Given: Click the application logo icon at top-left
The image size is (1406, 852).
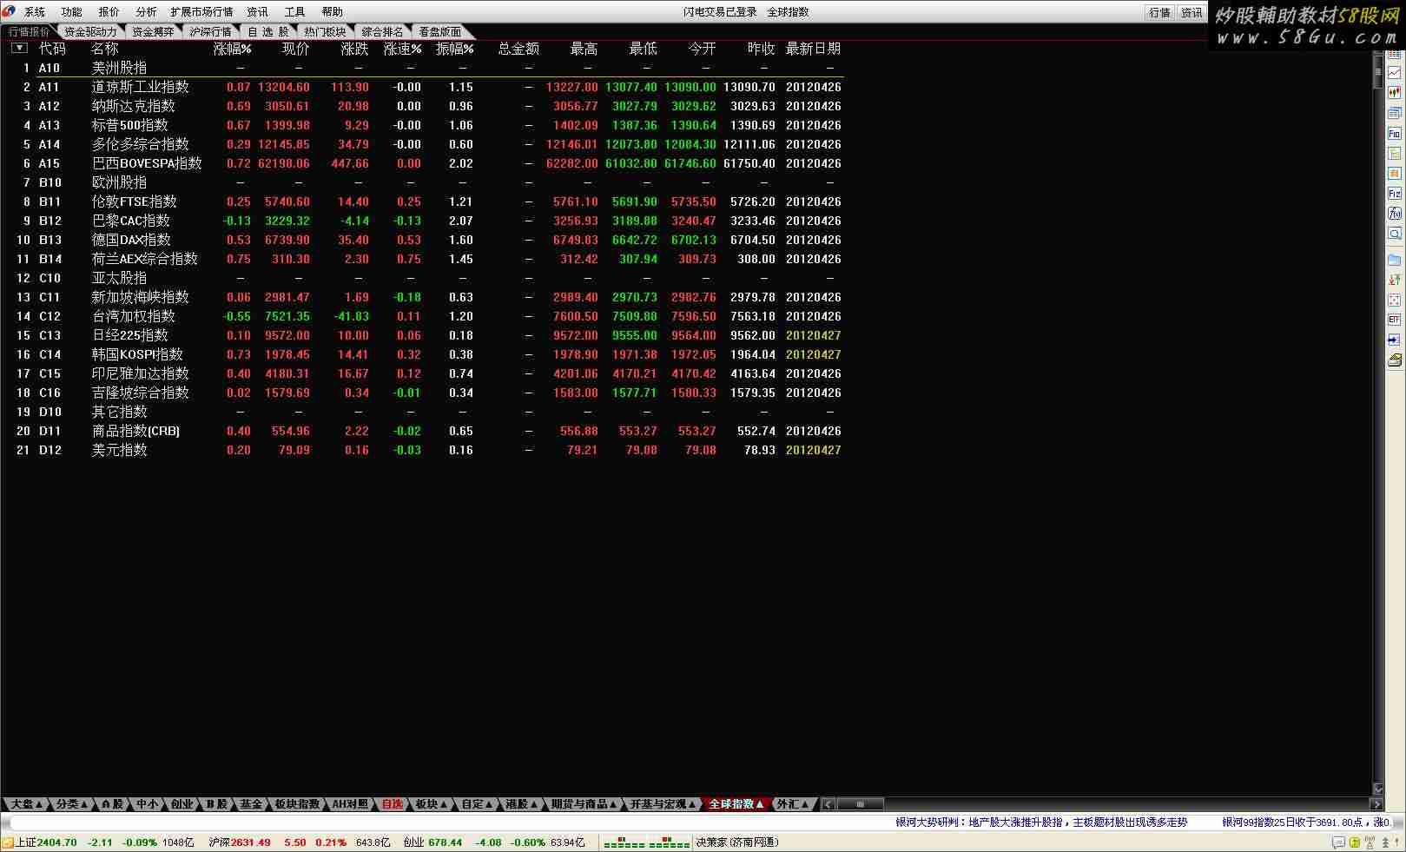Looking at the screenshot, I should click(9, 11).
